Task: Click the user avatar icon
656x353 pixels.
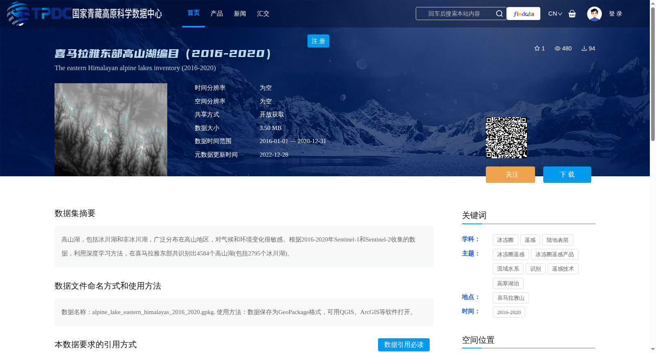Action: pyautogui.click(x=594, y=14)
